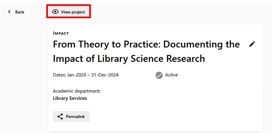Click the Active status text
This screenshot has height=135, width=273.
point(172,75)
